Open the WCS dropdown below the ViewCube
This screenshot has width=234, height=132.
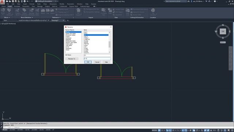223,43
